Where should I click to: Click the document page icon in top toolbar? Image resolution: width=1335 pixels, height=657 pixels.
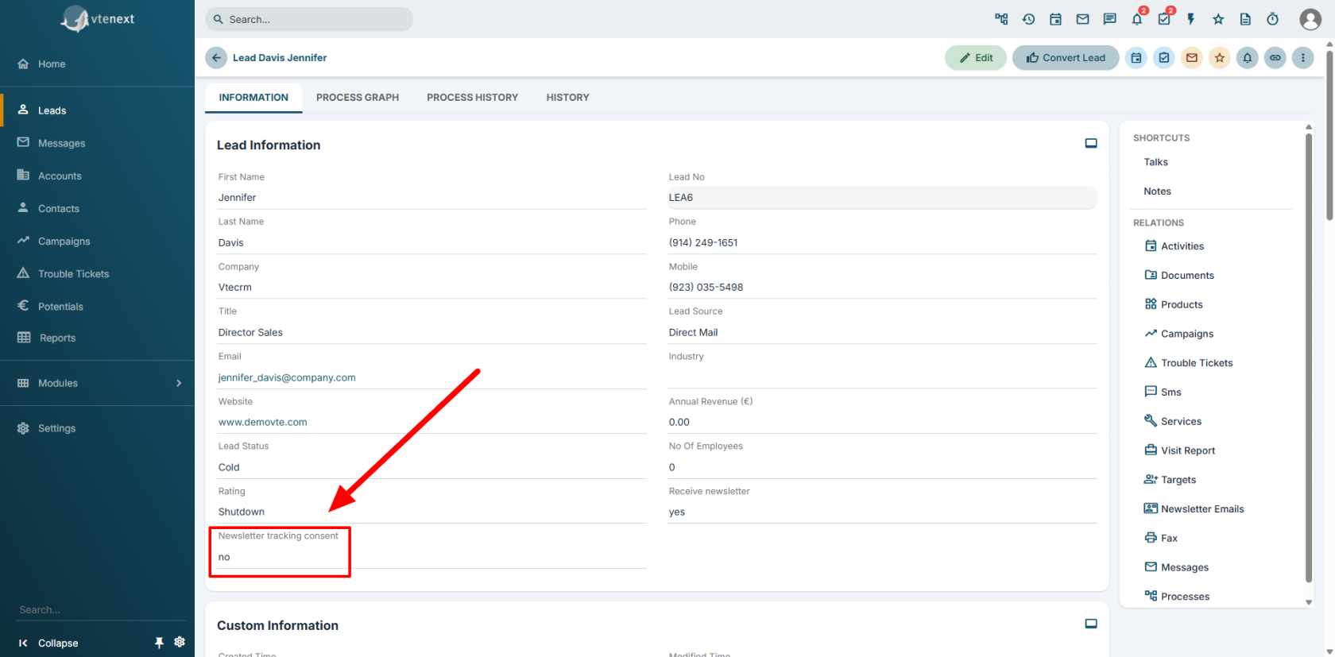(1245, 19)
